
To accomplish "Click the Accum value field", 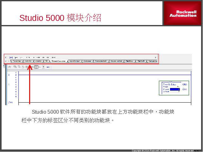I will [175, 92].
